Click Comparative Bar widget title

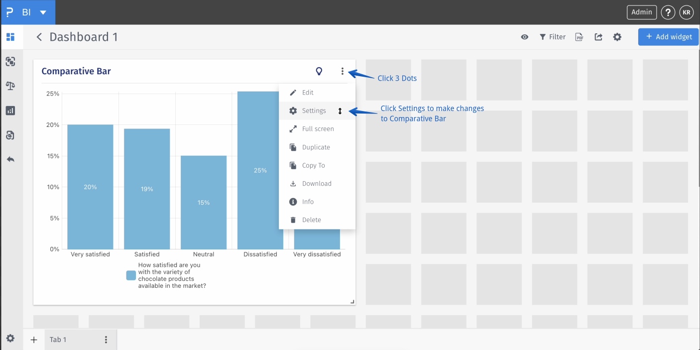coord(76,71)
